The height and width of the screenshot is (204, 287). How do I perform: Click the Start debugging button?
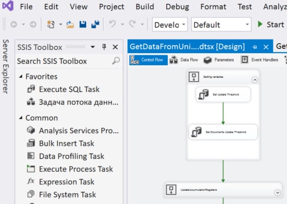271,24
